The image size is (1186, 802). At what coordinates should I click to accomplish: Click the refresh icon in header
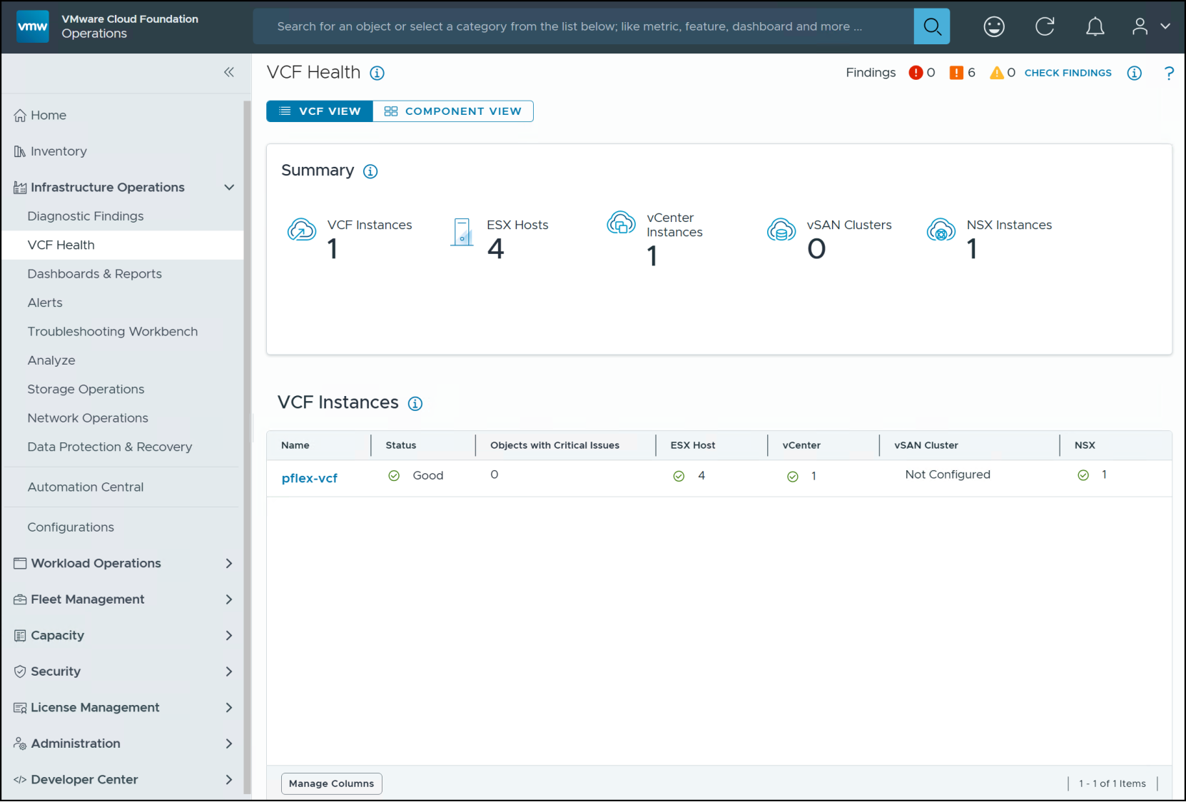point(1045,26)
